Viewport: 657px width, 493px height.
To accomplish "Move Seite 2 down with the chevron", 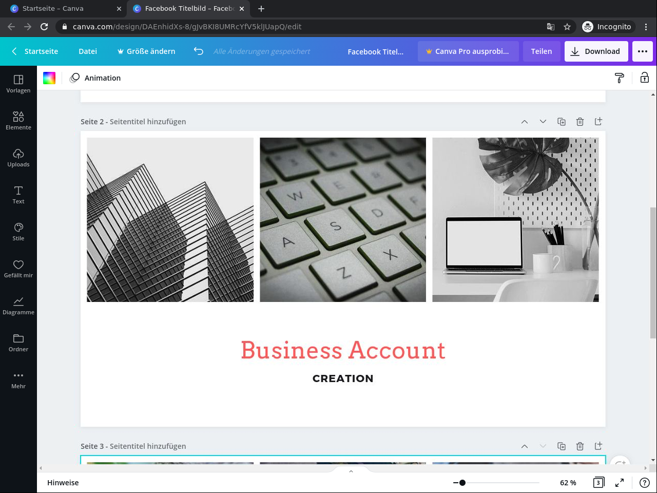I will [543, 122].
